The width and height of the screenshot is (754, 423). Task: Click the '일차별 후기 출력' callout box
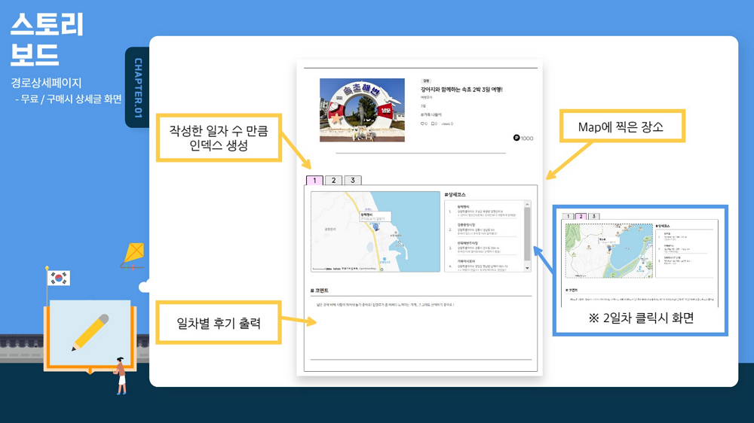click(219, 324)
